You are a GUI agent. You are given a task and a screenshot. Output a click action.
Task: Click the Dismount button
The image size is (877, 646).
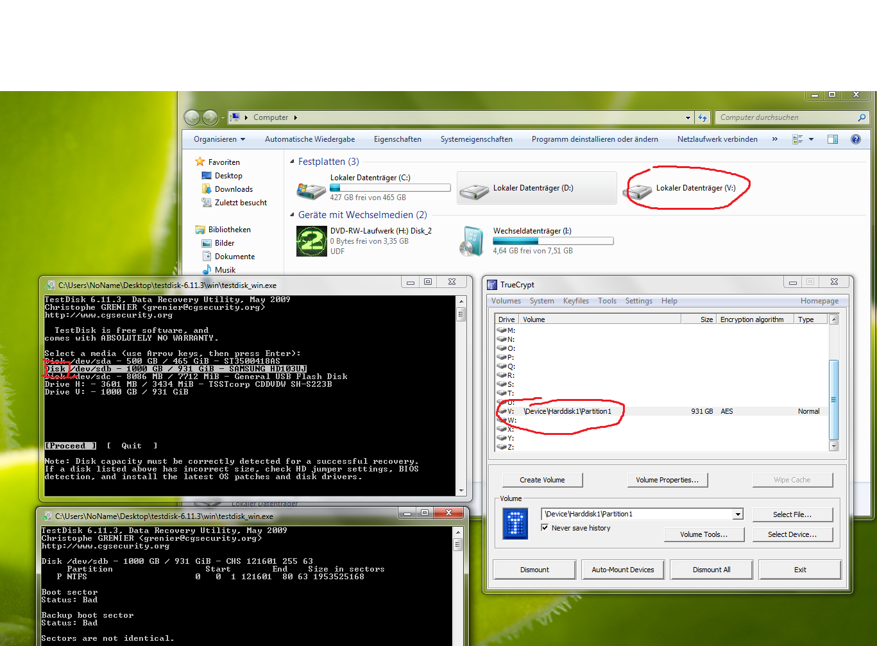(x=534, y=570)
